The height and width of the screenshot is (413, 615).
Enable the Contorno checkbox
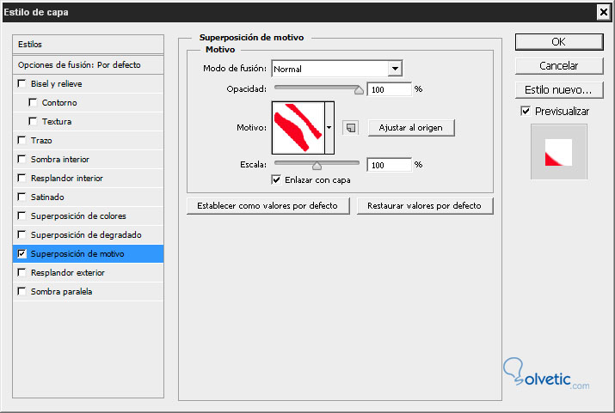pyautogui.click(x=33, y=102)
